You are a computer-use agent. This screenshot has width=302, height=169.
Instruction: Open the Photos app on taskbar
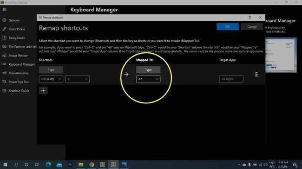(124, 164)
